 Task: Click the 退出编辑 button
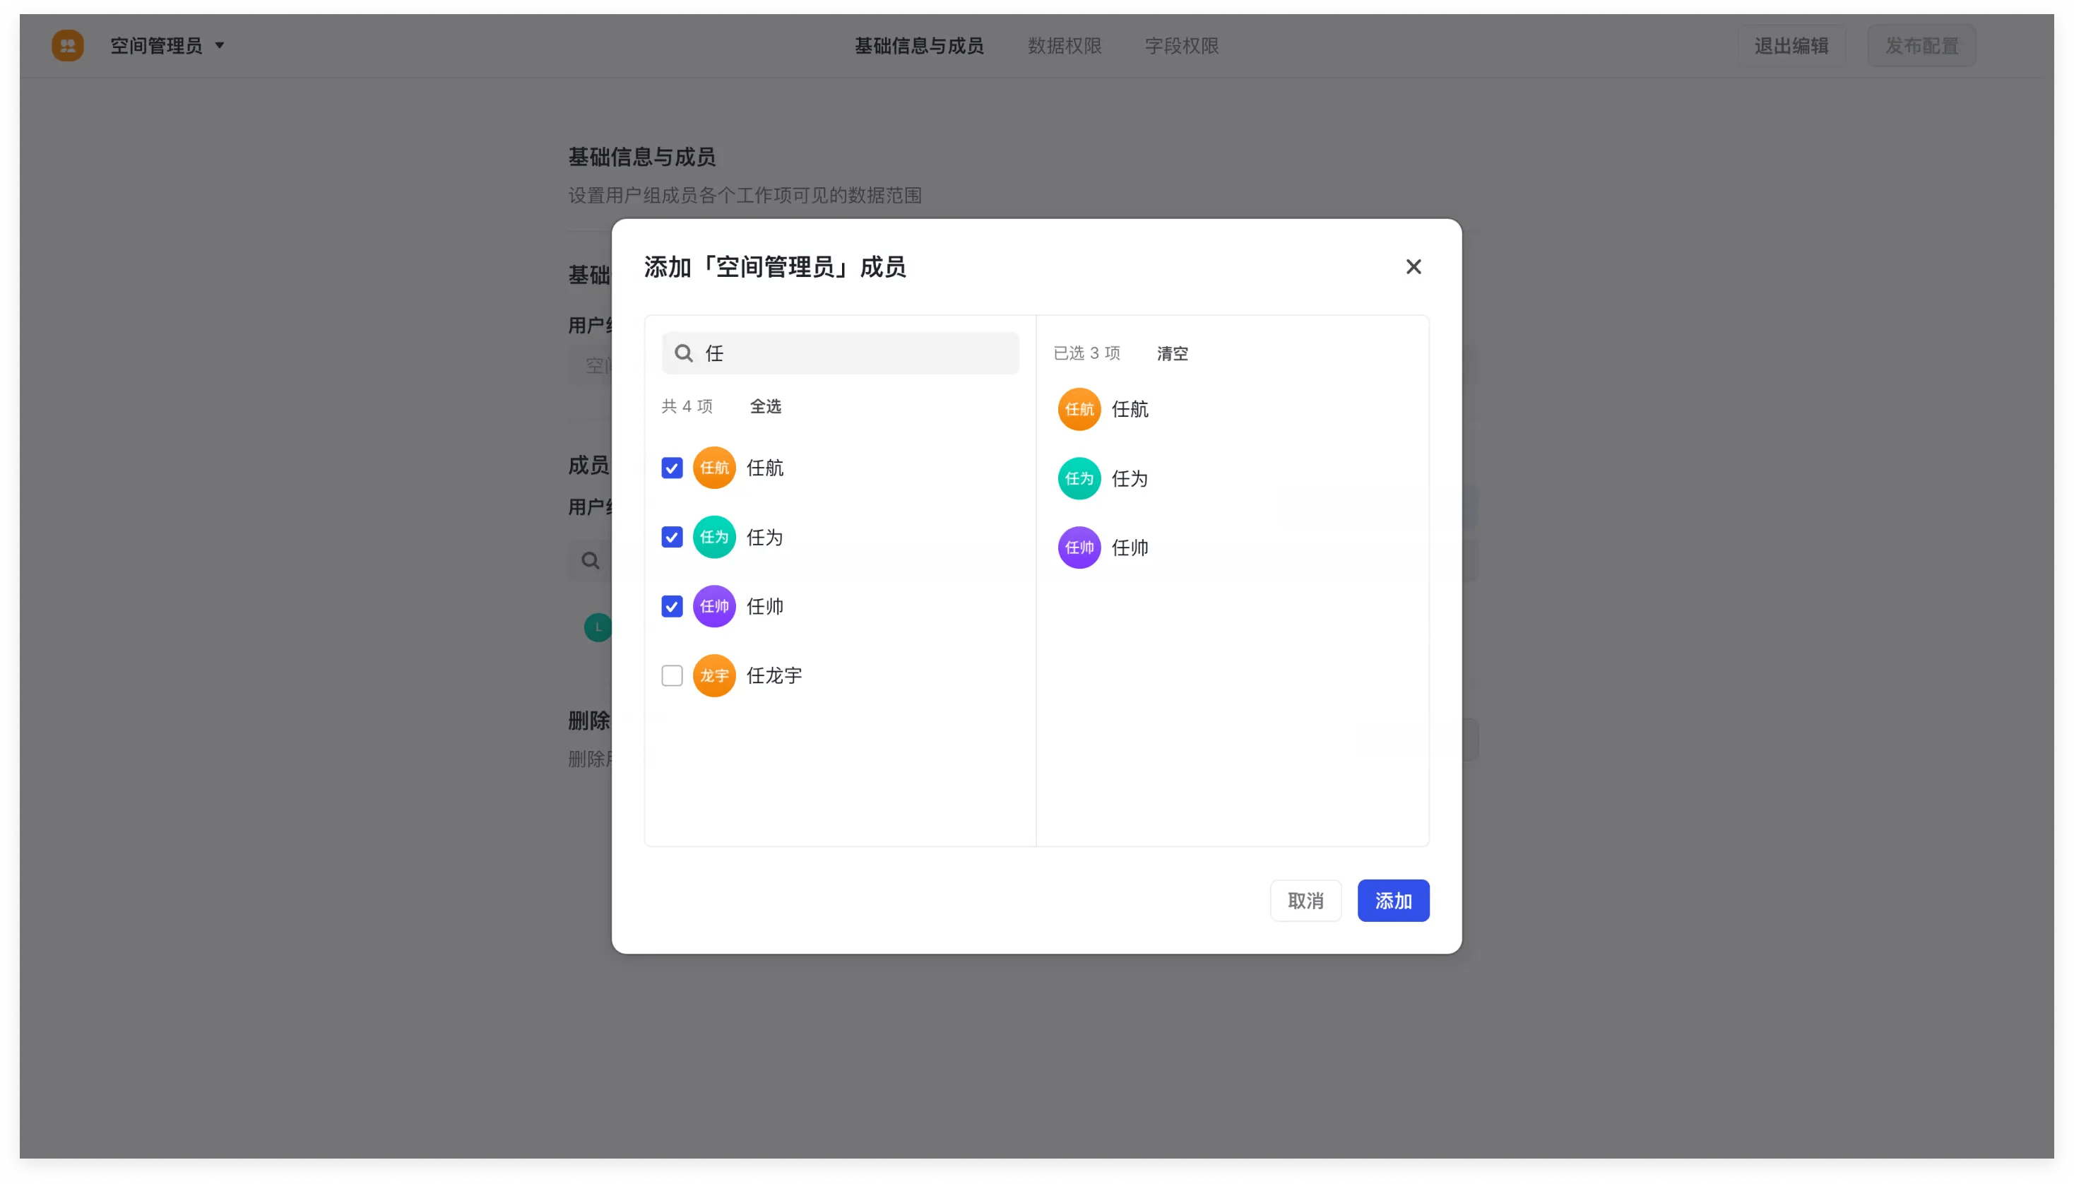click(1791, 45)
